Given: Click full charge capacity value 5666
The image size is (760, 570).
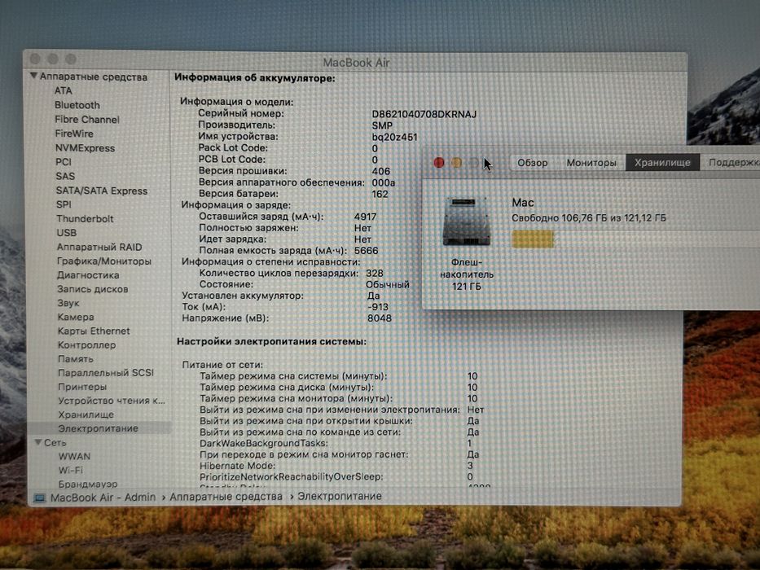Looking at the screenshot, I should (366, 251).
